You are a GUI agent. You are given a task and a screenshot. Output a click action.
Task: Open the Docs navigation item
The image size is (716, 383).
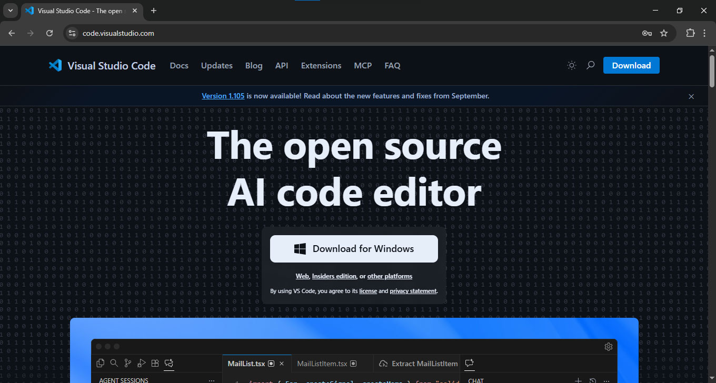179,65
